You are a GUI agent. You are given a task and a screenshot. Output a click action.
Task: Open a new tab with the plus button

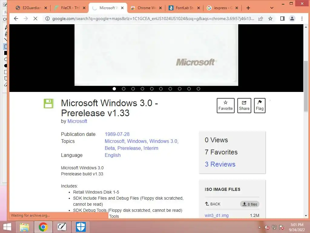(248, 8)
